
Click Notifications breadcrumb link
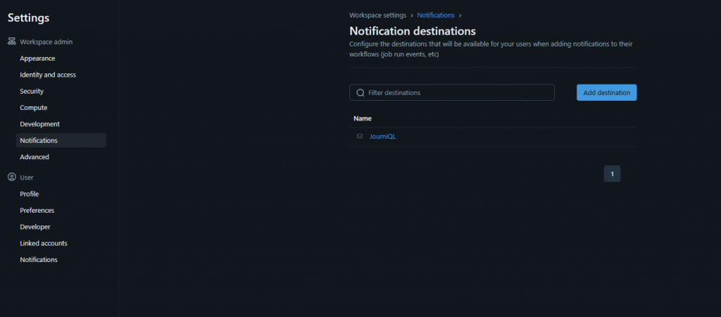[x=436, y=15]
